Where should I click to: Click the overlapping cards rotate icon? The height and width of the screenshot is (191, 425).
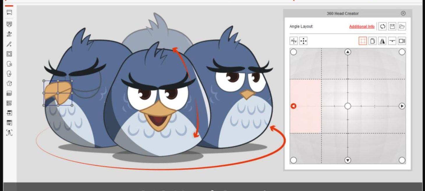click(9, 84)
